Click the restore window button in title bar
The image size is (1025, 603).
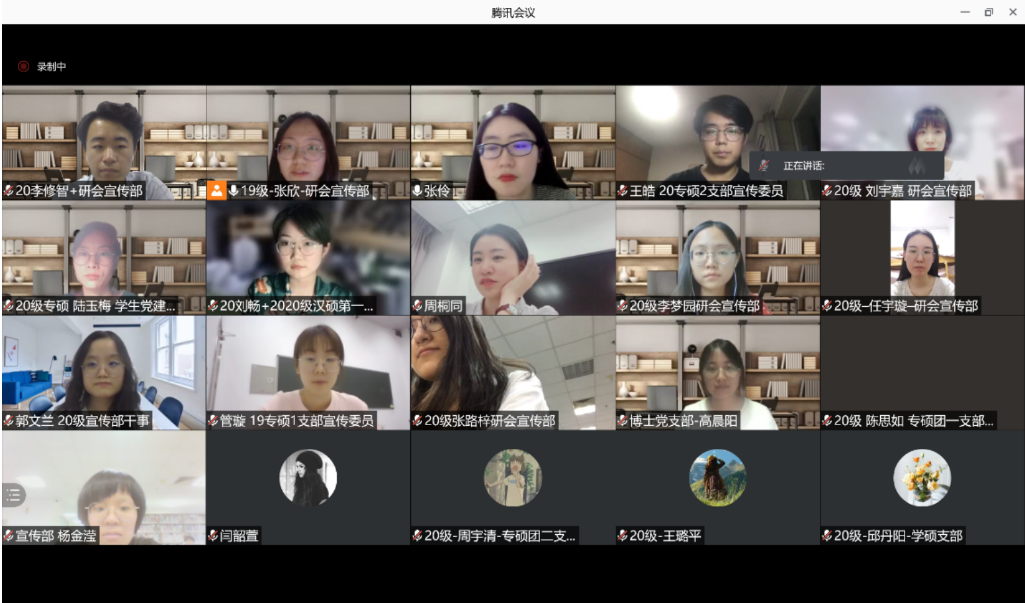coord(989,12)
